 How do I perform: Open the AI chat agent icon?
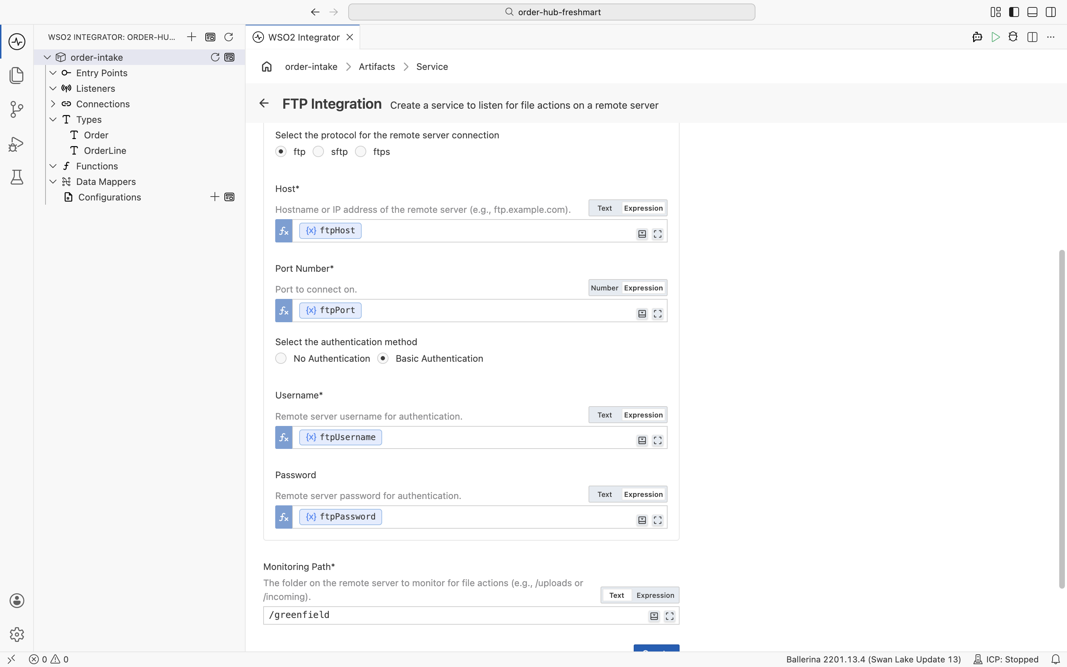coord(977,37)
